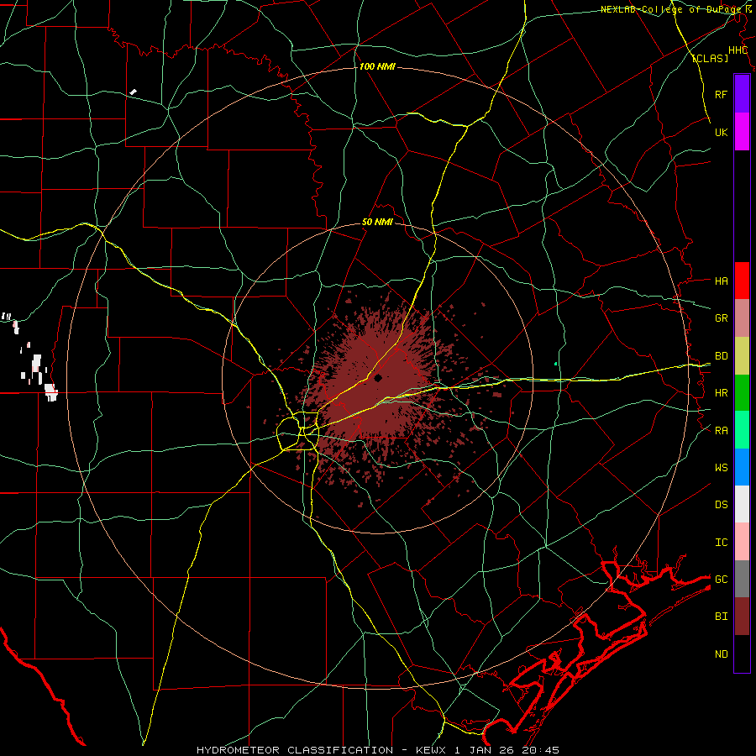Click the yellow BD legend swatch
756x756 pixels.
742,356
